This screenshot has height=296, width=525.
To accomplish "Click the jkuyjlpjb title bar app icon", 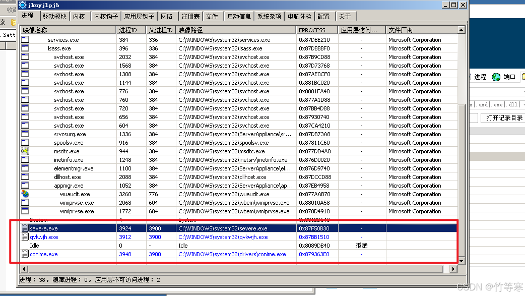I will click(23, 5).
